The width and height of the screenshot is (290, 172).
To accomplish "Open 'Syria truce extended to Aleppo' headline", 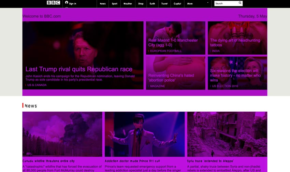I will [211, 161].
